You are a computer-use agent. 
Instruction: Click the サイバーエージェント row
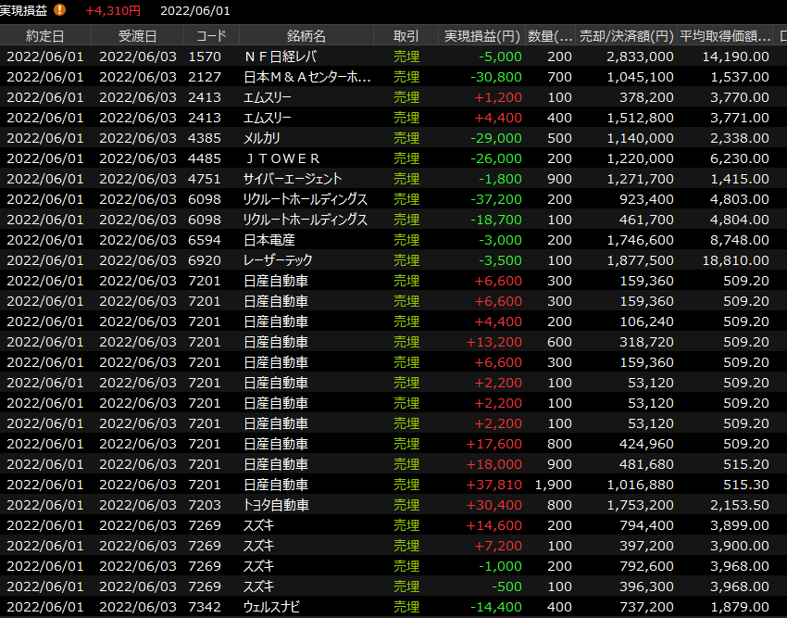click(293, 179)
